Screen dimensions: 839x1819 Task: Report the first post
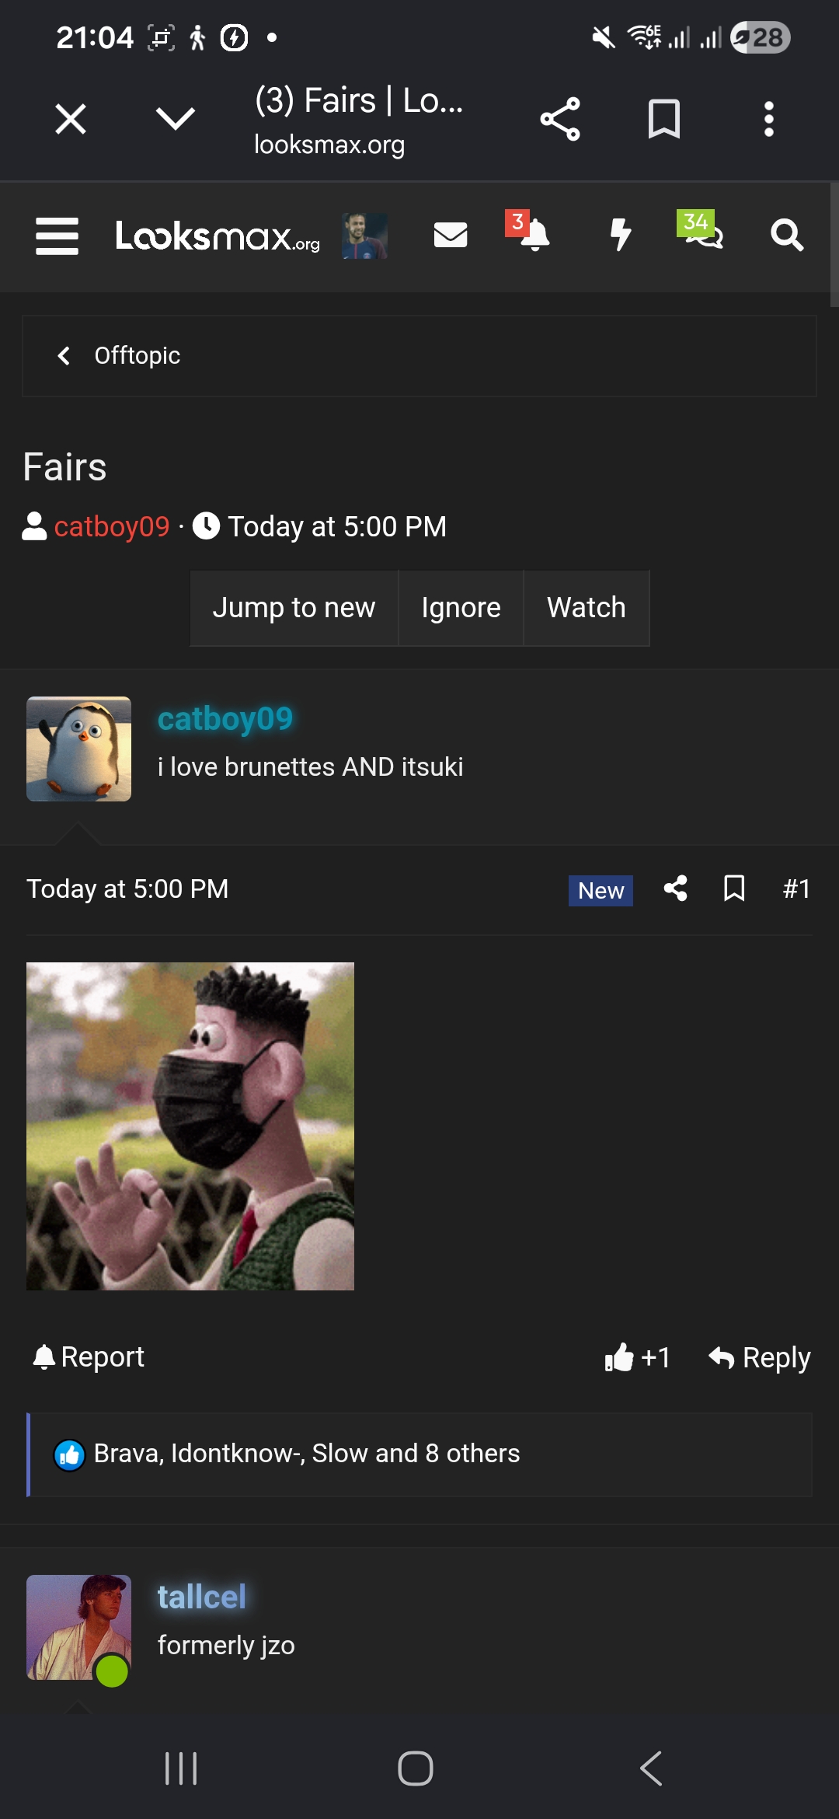pos(89,1357)
